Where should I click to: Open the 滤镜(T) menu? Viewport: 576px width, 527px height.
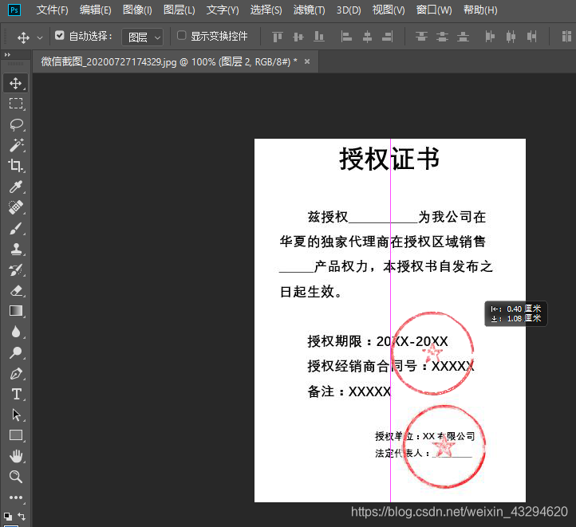310,10
